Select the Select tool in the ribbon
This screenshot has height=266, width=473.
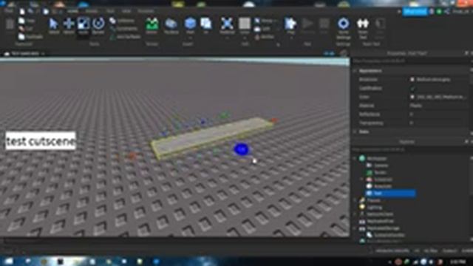(x=54, y=26)
